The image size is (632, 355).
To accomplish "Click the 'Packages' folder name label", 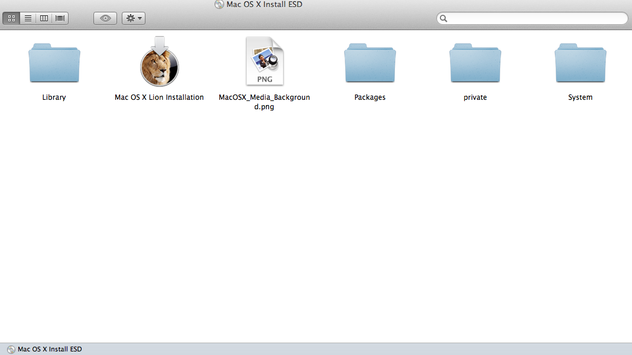I will (370, 97).
